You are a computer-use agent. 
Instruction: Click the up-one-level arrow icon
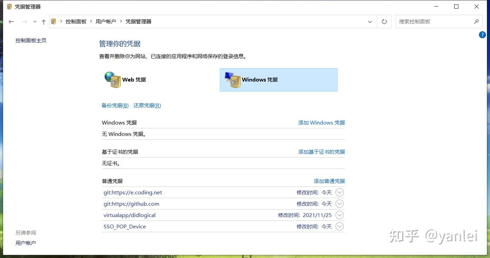pyautogui.click(x=43, y=21)
